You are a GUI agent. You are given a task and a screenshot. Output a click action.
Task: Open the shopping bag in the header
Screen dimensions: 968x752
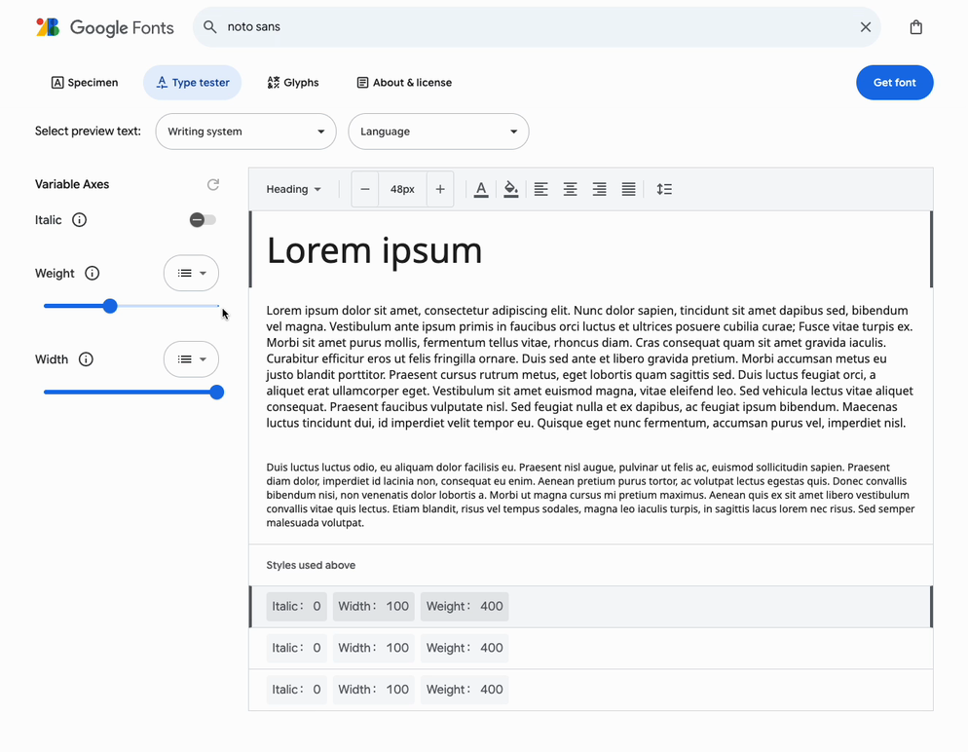coord(915,26)
